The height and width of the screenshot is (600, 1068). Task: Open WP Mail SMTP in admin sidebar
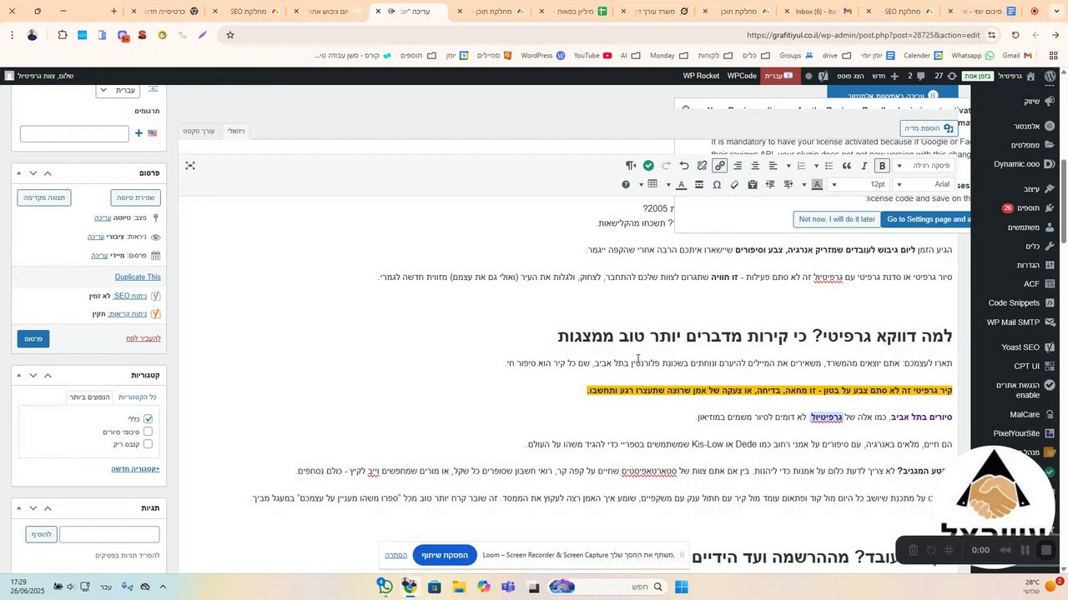[x=1013, y=322]
